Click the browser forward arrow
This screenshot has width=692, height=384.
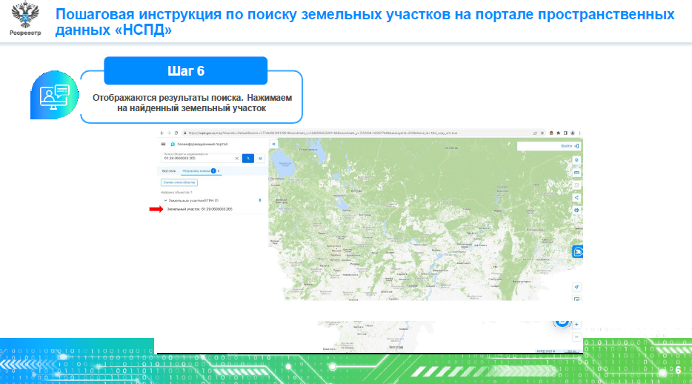[x=169, y=133]
